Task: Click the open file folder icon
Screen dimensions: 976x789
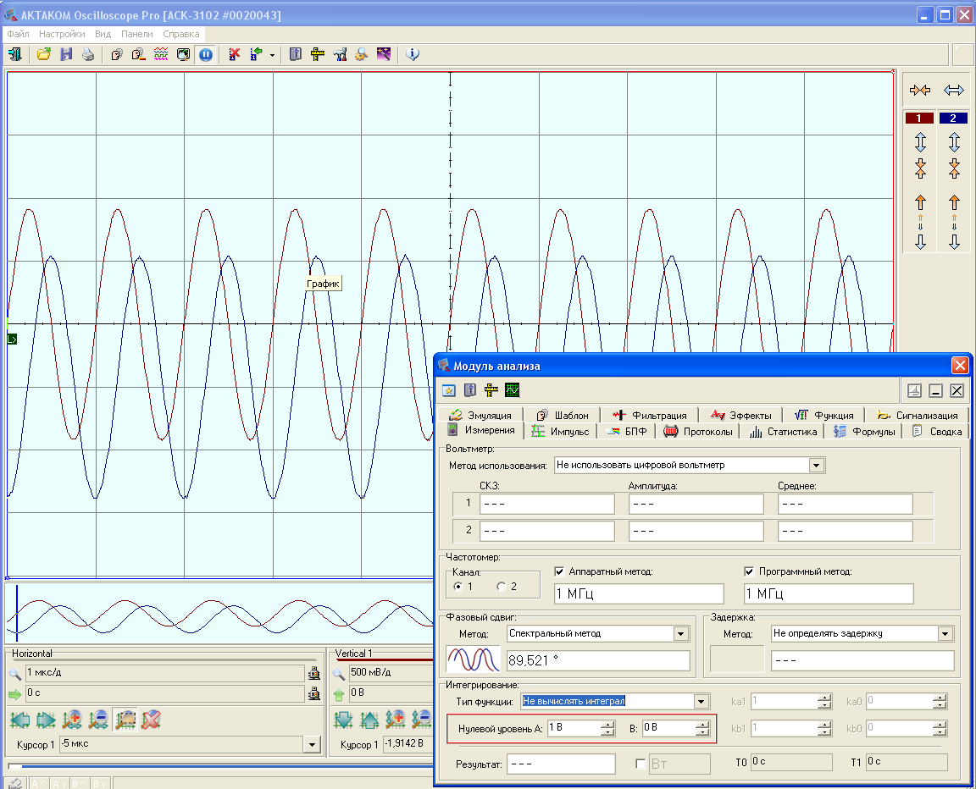Action: click(44, 54)
